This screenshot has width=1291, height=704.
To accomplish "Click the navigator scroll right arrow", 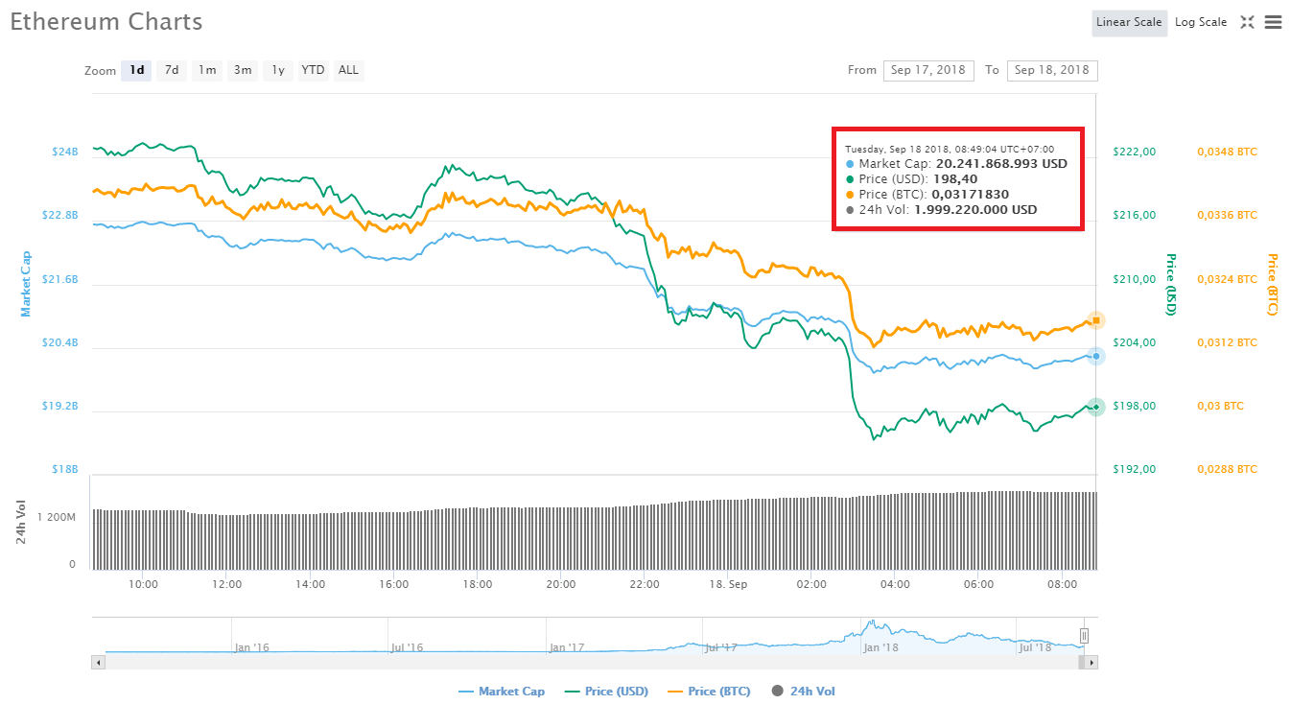I will tap(1091, 662).
